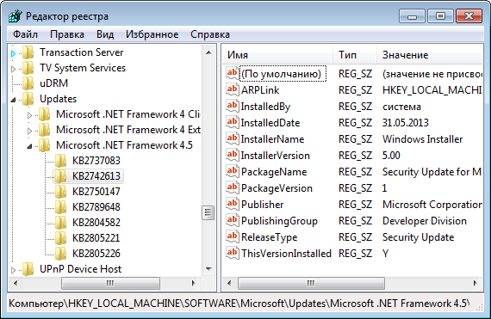Select the uDRM key label
The image size is (491, 319).
(54, 83)
